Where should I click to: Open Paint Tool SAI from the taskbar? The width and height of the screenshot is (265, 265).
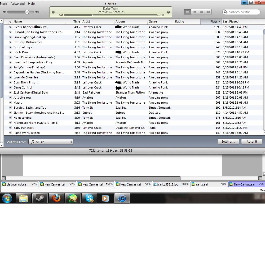point(73,198)
